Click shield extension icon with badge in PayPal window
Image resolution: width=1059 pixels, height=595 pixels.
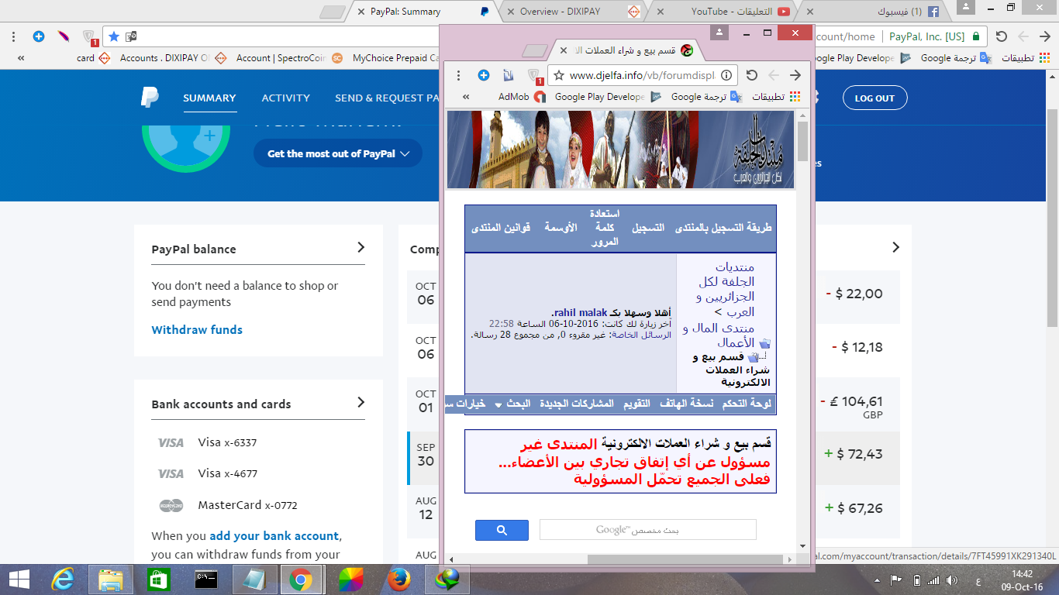point(89,37)
